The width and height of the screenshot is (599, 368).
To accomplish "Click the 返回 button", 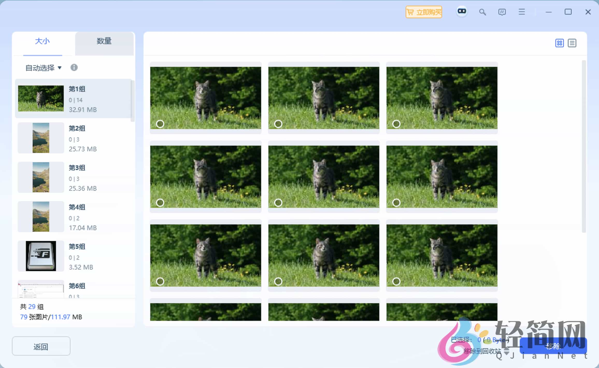I will click(41, 346).
